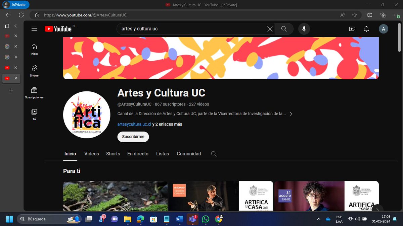Open the artesycultura.uc.cl link
This screenshot has width=403, height=226.
pyautogui.click(x=134, y=124)
